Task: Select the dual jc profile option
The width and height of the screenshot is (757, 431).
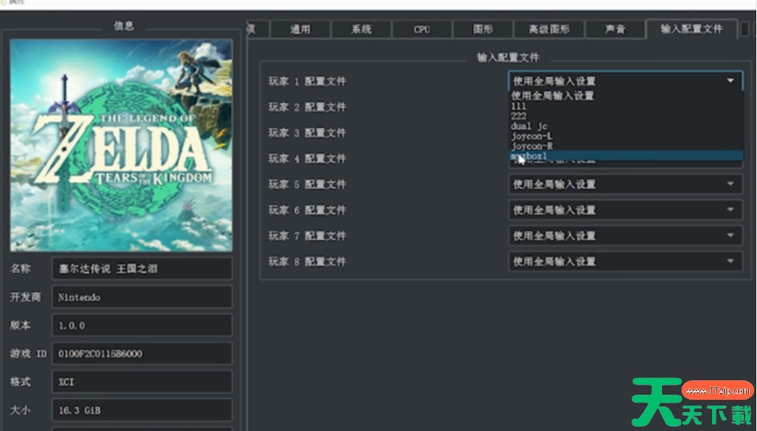Action: [x=626, y=126]
